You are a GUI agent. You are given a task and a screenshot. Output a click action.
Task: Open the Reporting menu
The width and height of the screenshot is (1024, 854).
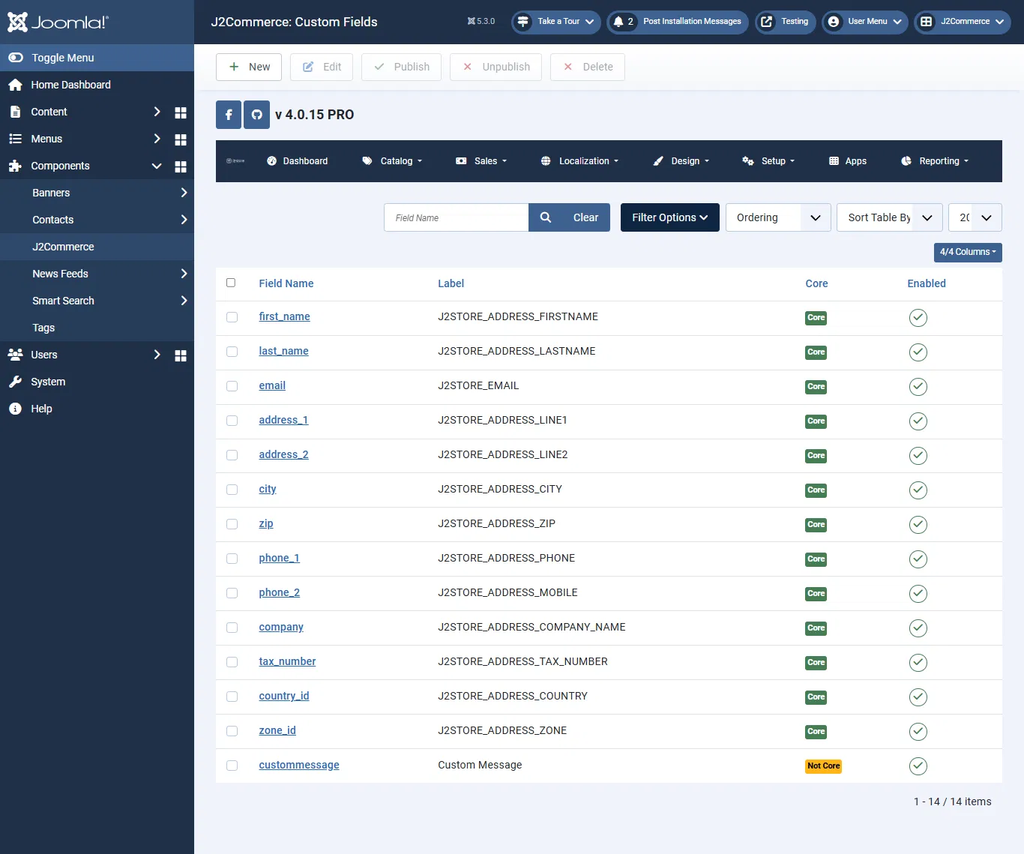pyautogui.click(x=935, y=161)
